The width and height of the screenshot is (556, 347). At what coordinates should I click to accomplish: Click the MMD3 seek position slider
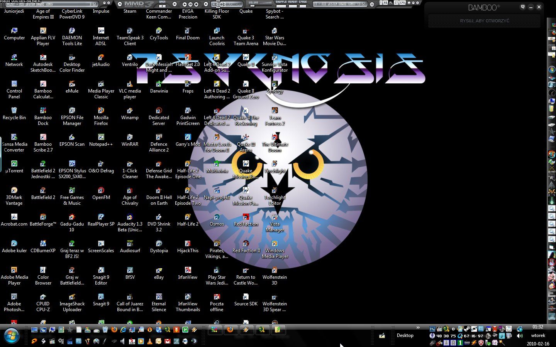[x=227, y=4]
